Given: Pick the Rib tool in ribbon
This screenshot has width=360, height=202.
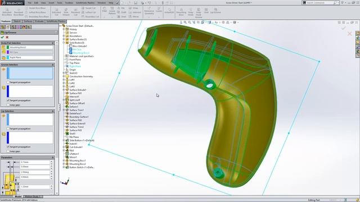Looking at the screenshot, I should 121,8.
